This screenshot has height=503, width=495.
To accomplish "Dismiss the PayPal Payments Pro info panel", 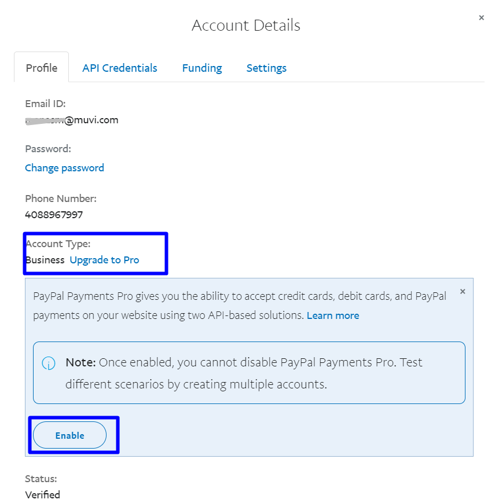I will [463, 291].
